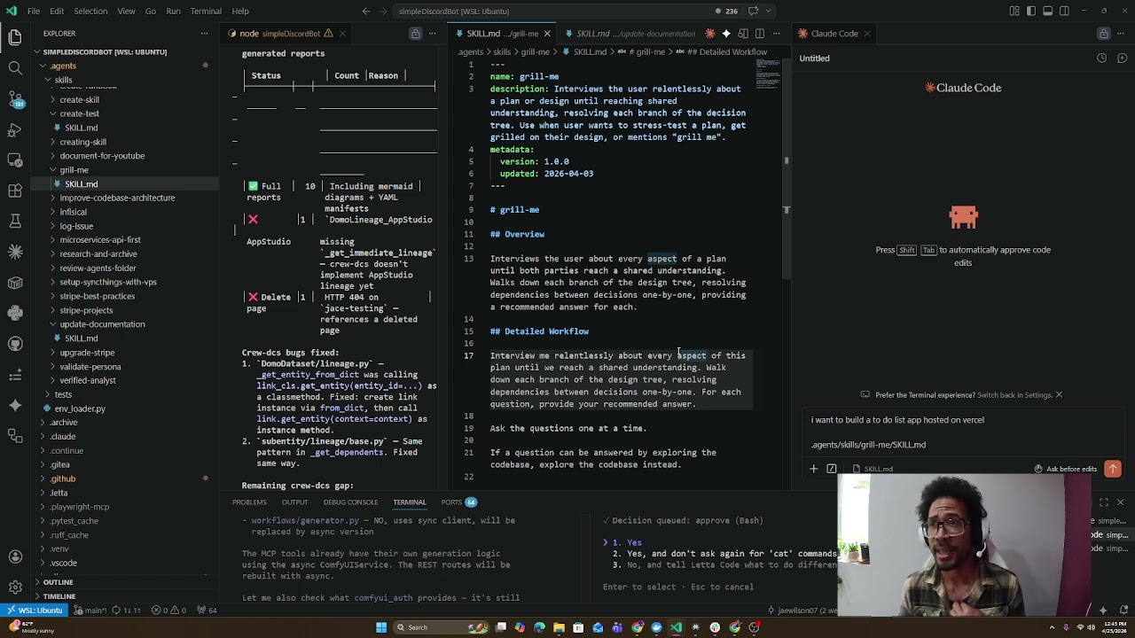1135x638 pixels.
Task: Toggle Primary Side Bar visibility
Action: point(1031,11)
